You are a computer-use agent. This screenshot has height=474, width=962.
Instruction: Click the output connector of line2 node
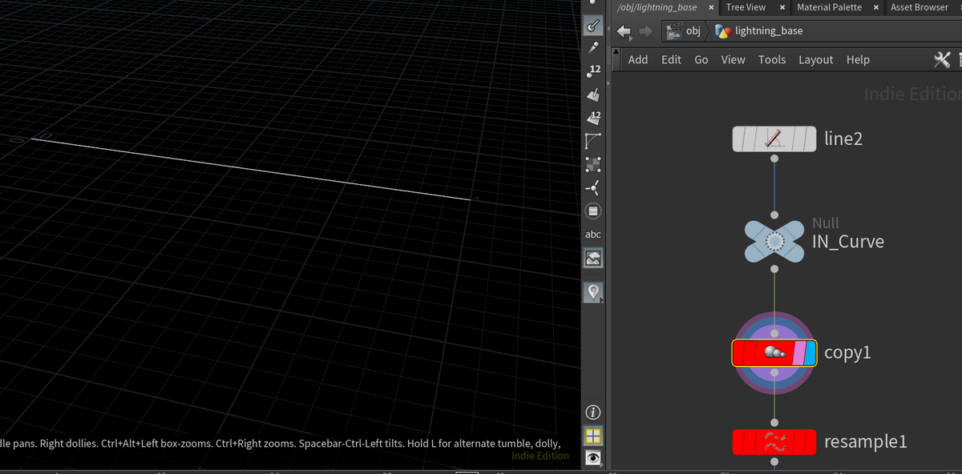click(x=774, y=159)
